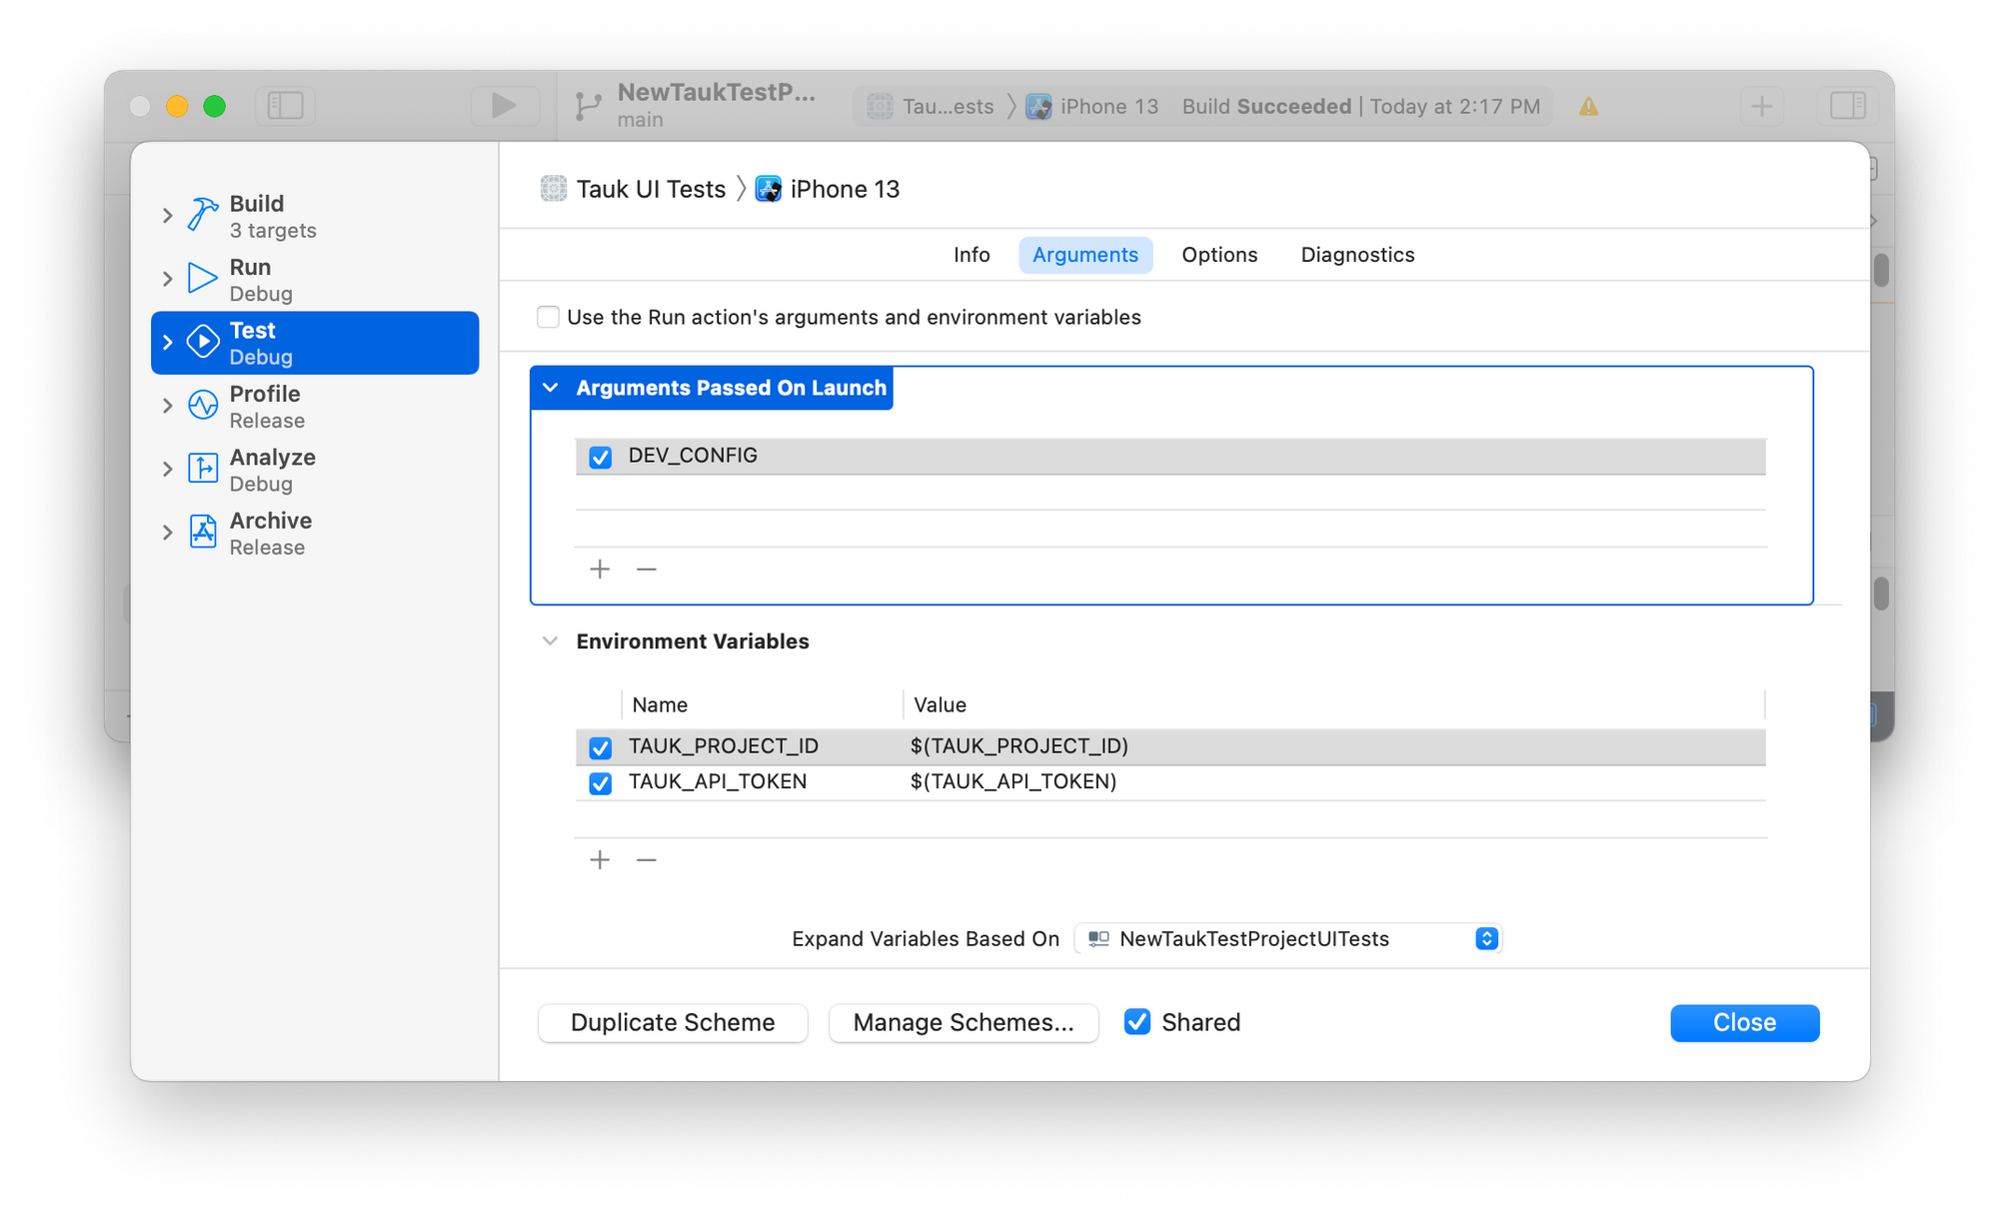
Task: Toggle the Shared scheme checkbox
Action: [x=1138, y=1022]
